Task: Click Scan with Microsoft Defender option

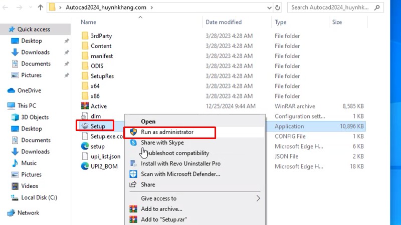Action: pyautogui.click(x=180, y=174)
